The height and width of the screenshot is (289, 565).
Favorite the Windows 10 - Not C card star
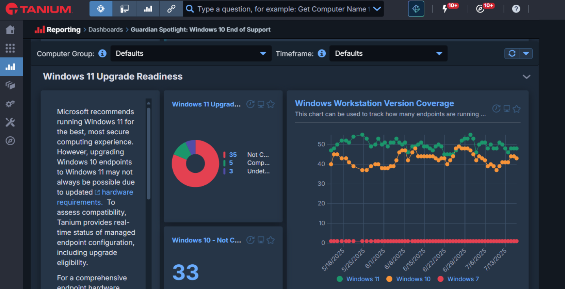tap(271, 240)
